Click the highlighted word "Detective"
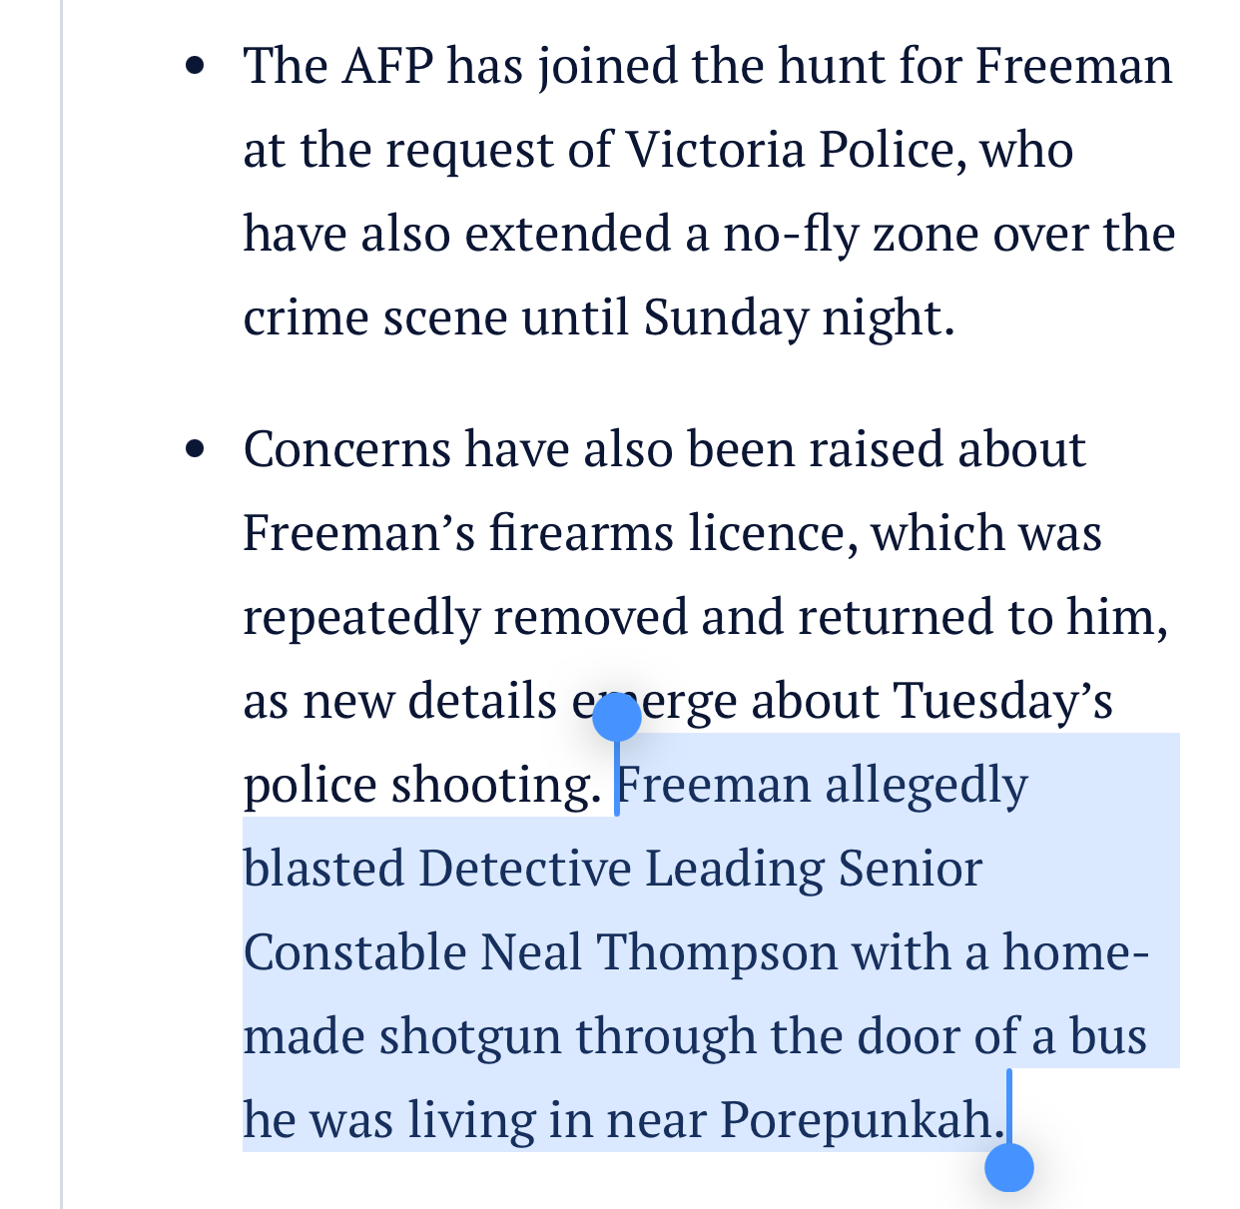Image resolution: width=1240 pixels, height=1209 pixels. [x=525, y=869]
